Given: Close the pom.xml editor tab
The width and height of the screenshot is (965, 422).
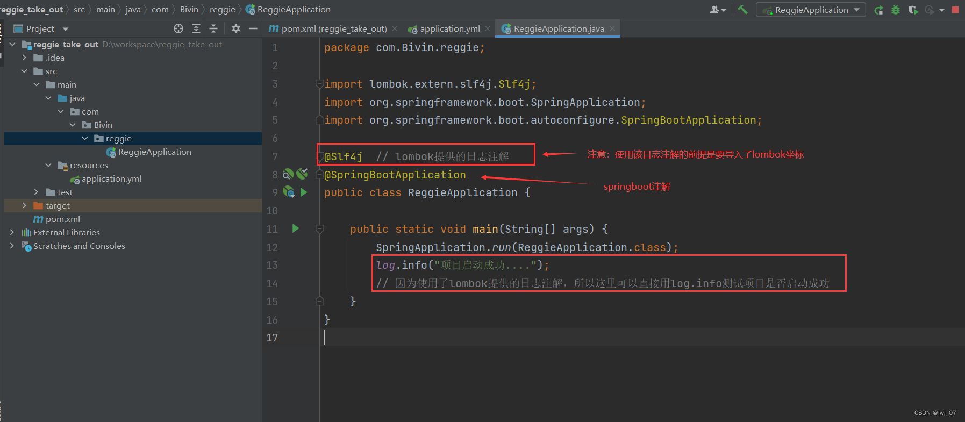Looking at the screenshot, I should coord(395,28).
